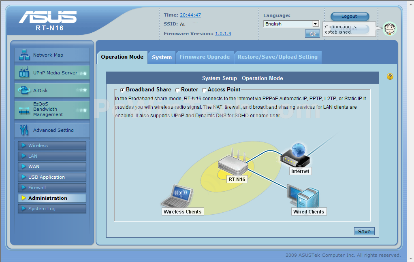This screenshot has width=414, height=262.
Task: Click the arrow icon beside LAN
Action: coord(24,156)
